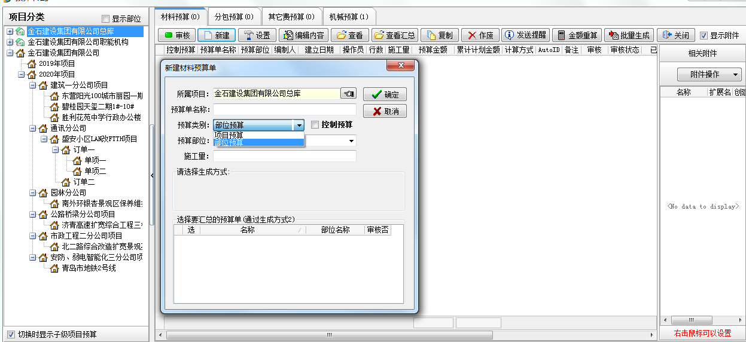Click the 关闭 toolbar button

pyautogui.click(x=675, y=35)
